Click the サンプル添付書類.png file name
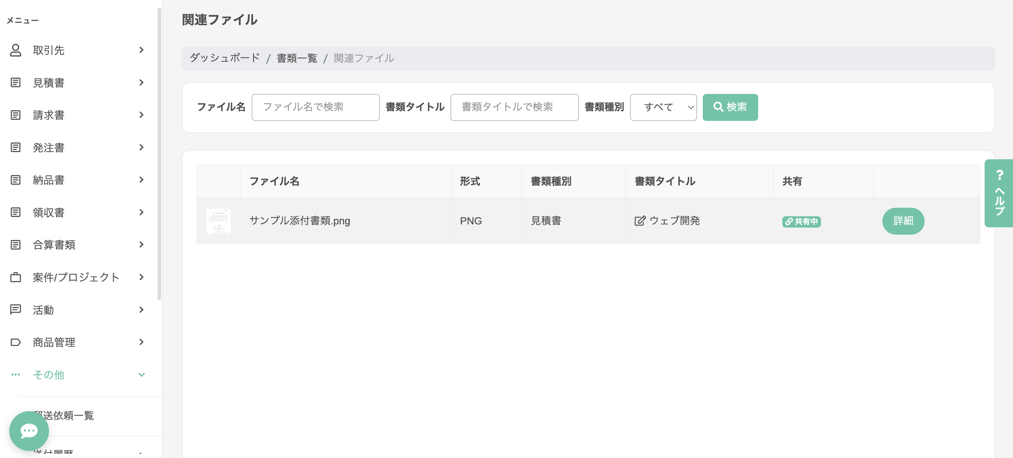Screen dimensions: 1013x458 (x=300, y=221)
